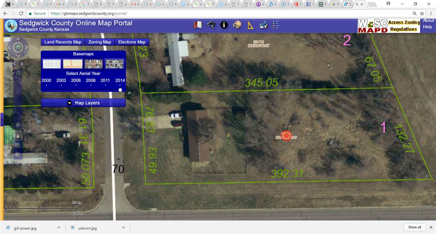This screenshot has height=234, width=436.
Task: Open the legend list icon
Action: click(x=276, y=25)
